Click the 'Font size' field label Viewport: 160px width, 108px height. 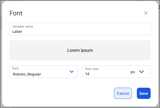(x=92, y=69)
